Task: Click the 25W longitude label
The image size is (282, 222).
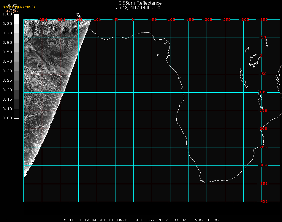Action: coord(43,20)
